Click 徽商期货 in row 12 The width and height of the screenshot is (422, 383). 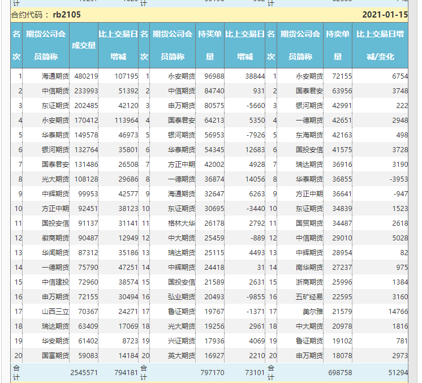click(55, 238)
